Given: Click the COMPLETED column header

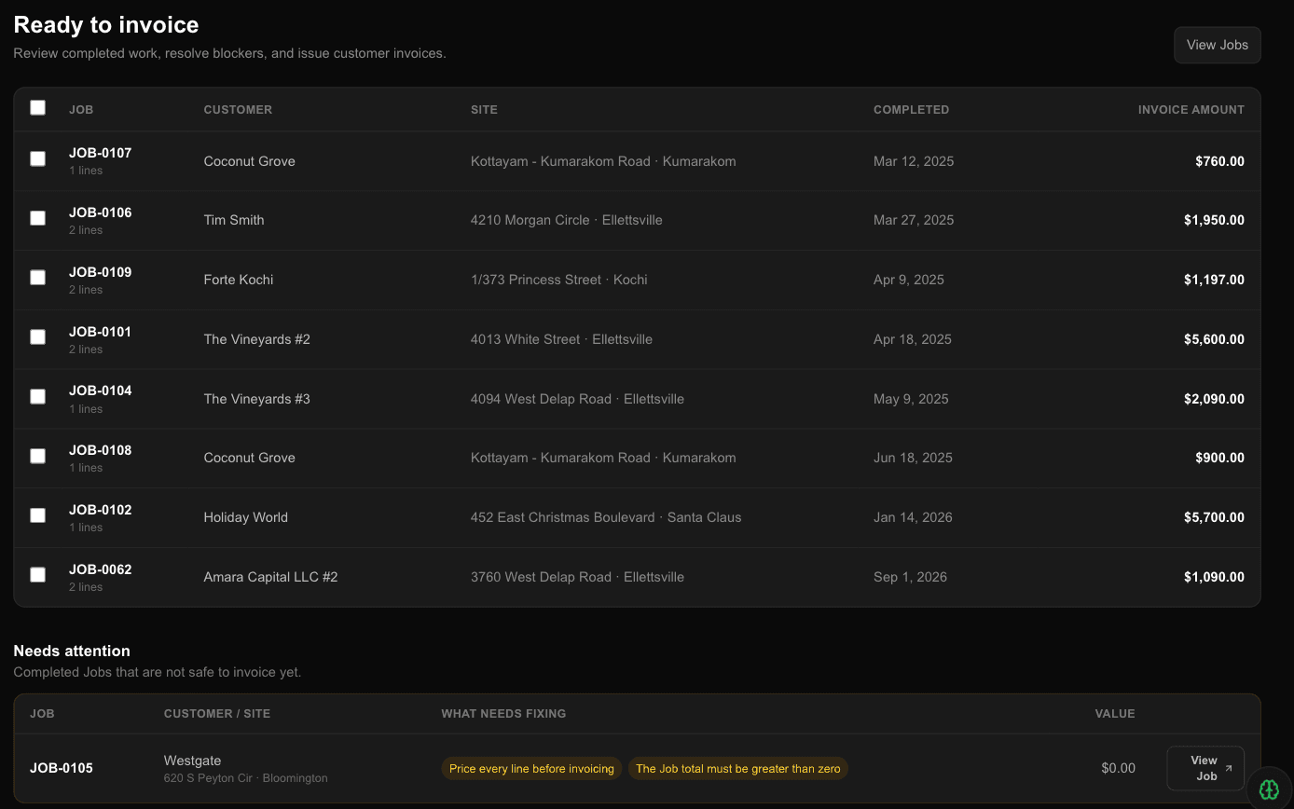Looking at the screenshot, I should (911, 110).
